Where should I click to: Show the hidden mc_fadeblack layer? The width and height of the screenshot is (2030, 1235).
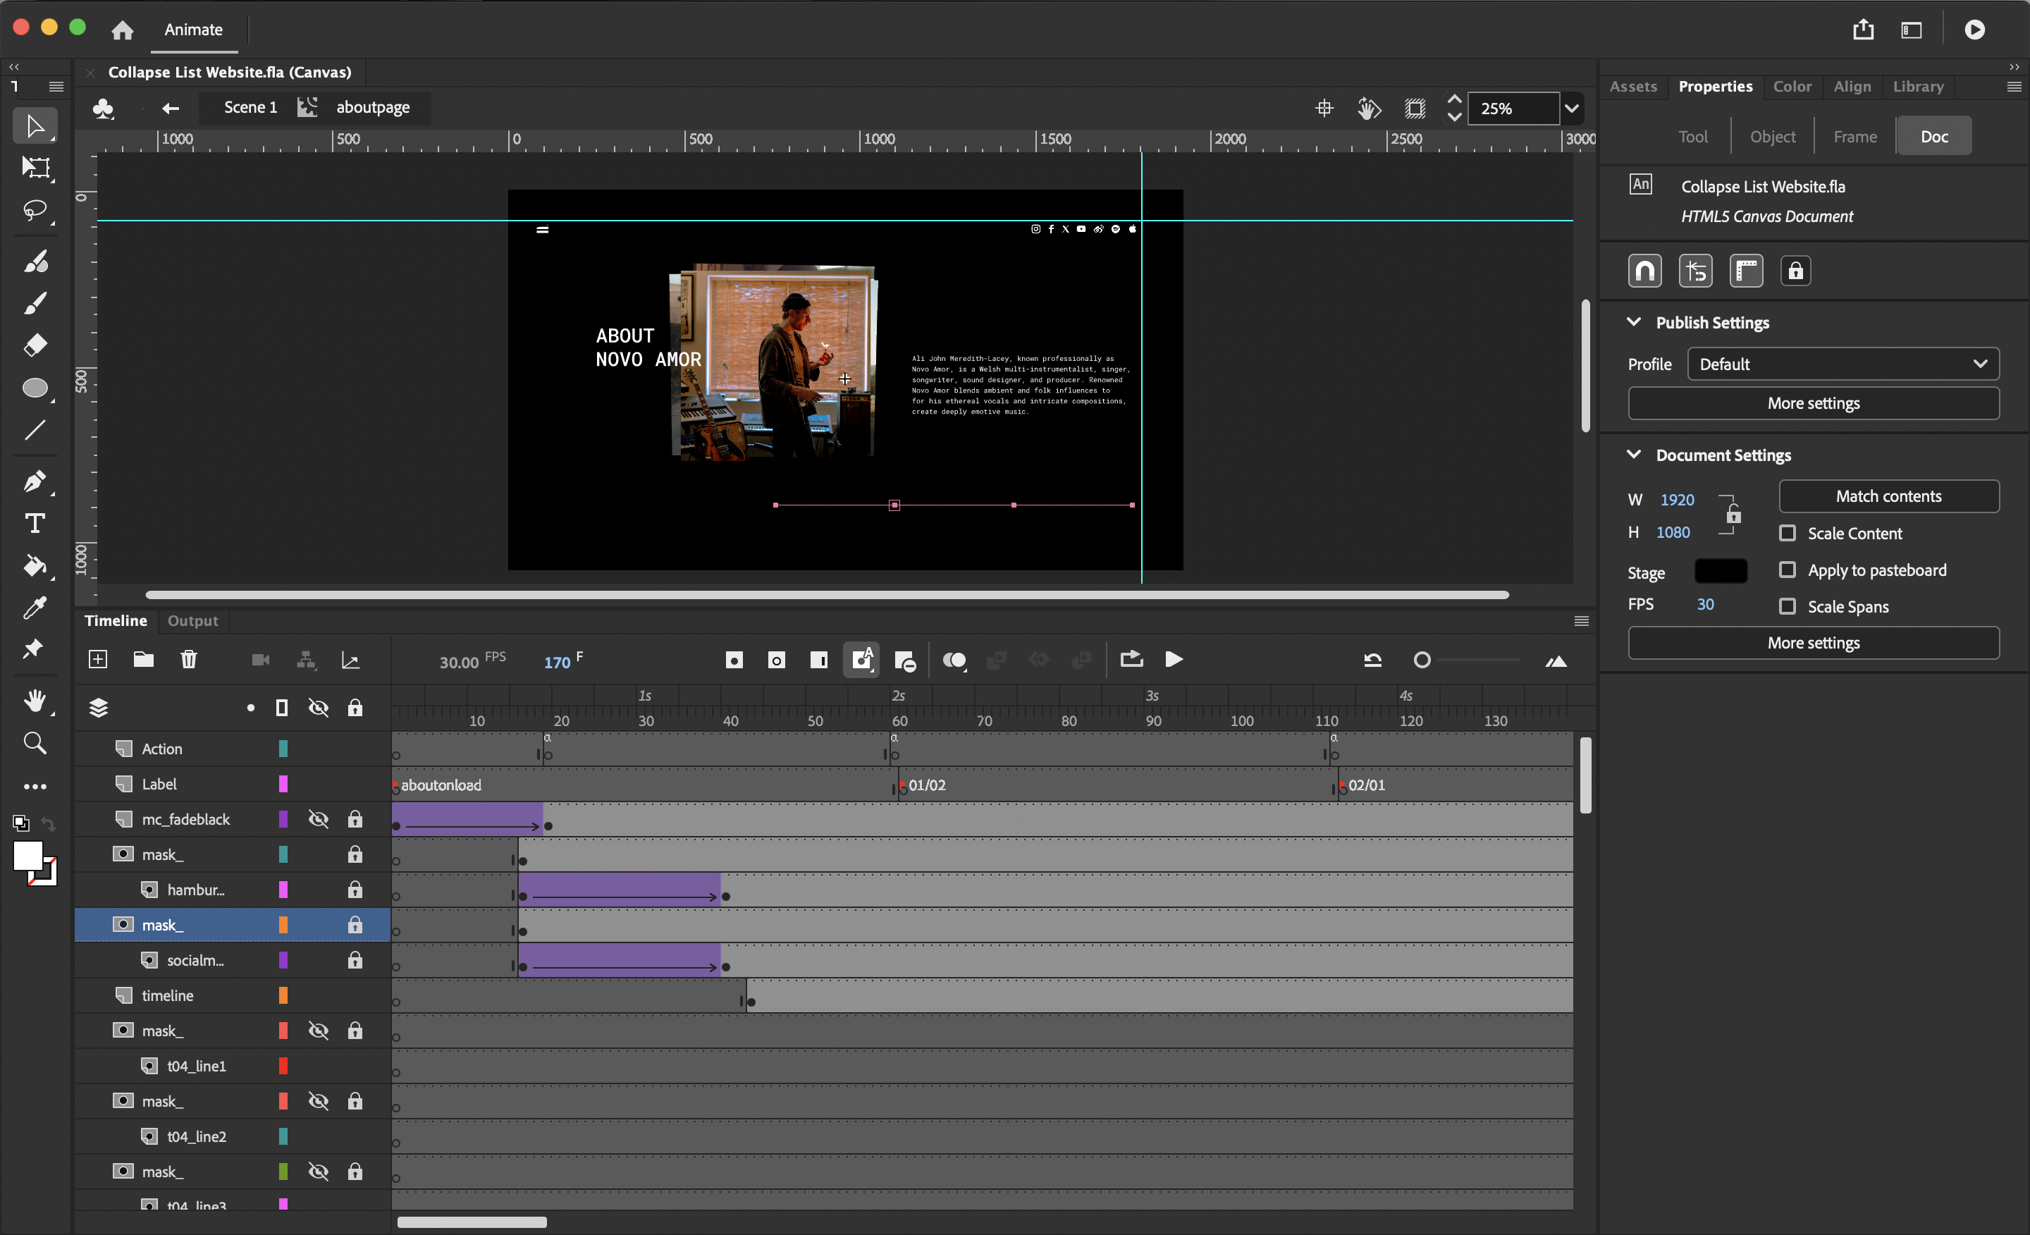[318, 819]
